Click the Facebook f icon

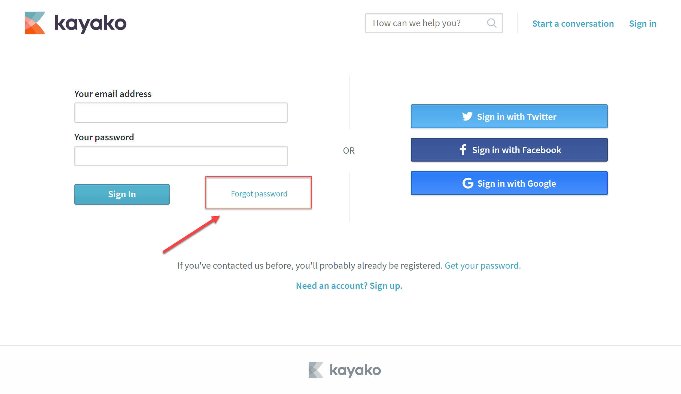point(463,150)
